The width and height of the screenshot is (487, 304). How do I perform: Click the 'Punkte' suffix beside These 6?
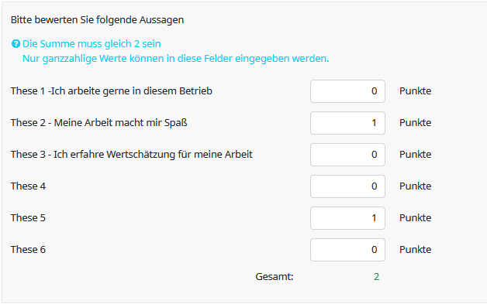point(415,250)
